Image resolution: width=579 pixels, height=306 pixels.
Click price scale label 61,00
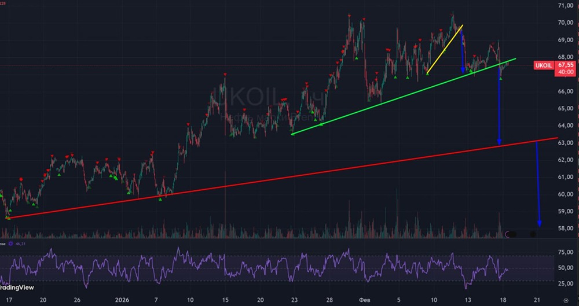point(566,177)
